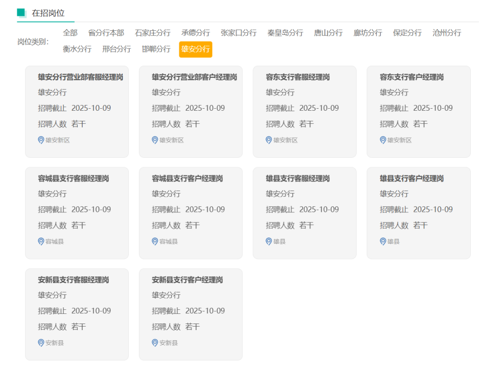Click 容城县 on 容城县支行客服经理岗 card

pyautogui.click(x=55, y=241)
